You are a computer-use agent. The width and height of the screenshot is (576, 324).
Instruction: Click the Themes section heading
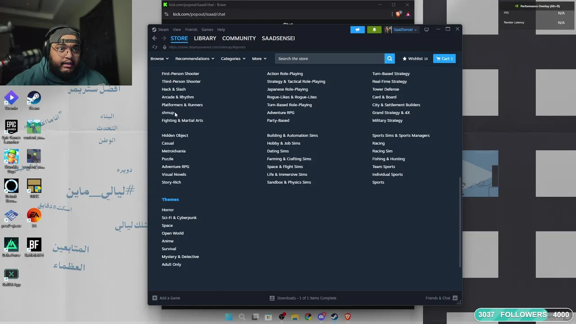pyautogui.click(x=170, y=199)
